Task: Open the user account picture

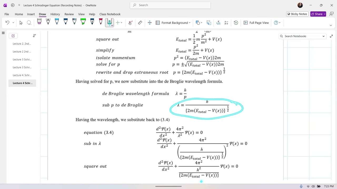Action: (300, 5)
